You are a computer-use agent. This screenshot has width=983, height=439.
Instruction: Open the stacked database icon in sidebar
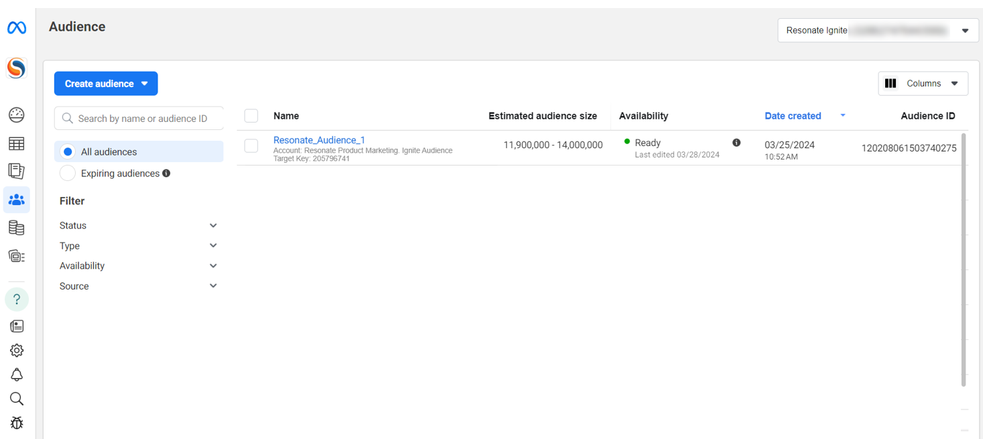[17, 228]
